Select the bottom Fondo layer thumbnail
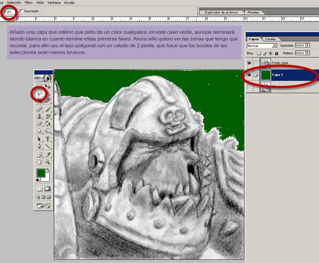The image size is (319, 263). pyautogui.click(x=266, y=87)
